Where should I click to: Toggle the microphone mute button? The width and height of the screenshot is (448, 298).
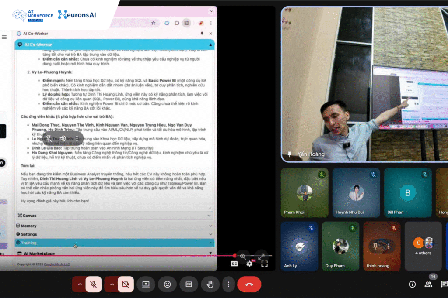[x=94, y=284]
